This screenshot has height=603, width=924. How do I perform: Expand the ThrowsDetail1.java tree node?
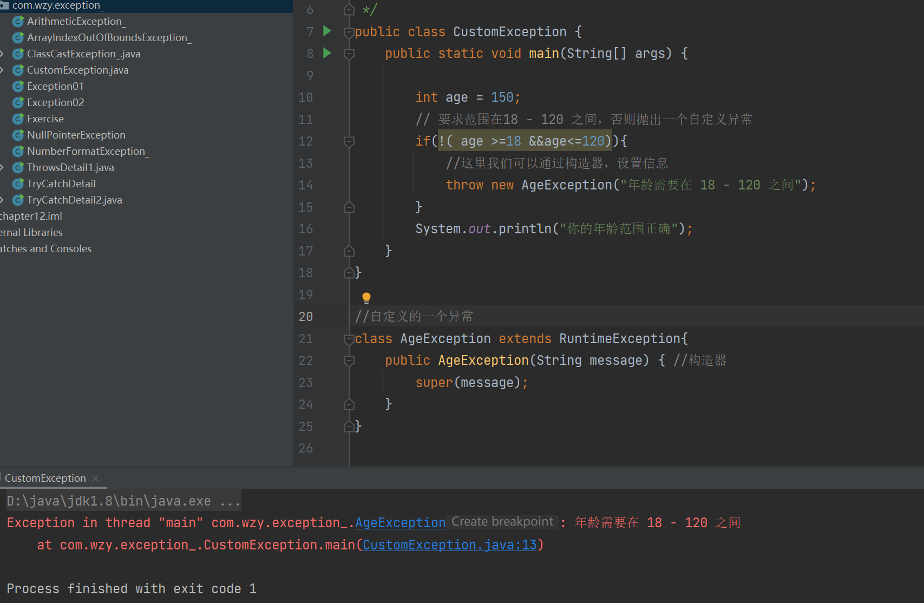coord(2,168)
